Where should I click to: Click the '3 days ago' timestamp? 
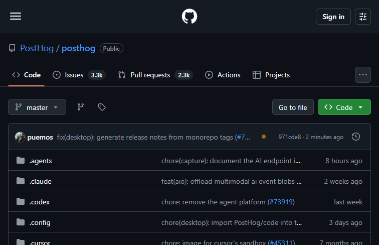(345, 222)
